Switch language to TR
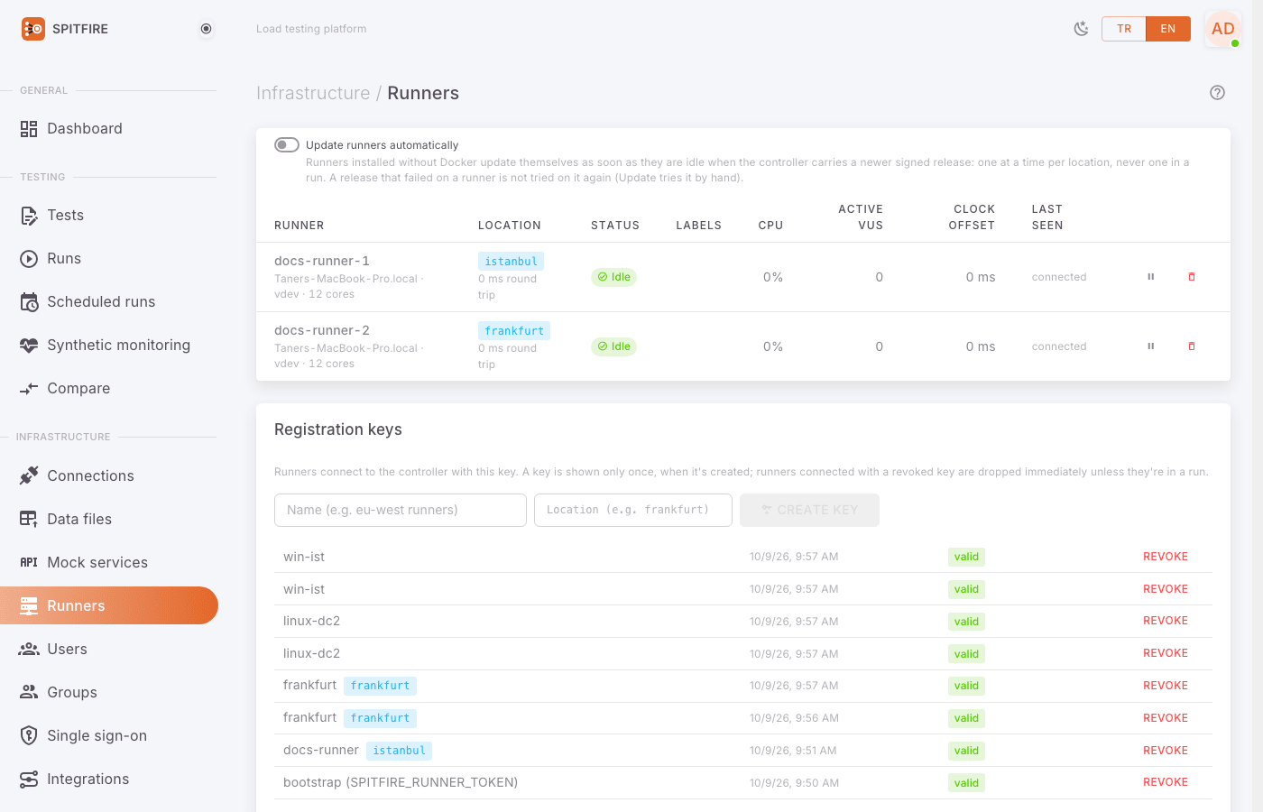The height and width of the screenshot is (812, 1263). (x=1124, y=29)
